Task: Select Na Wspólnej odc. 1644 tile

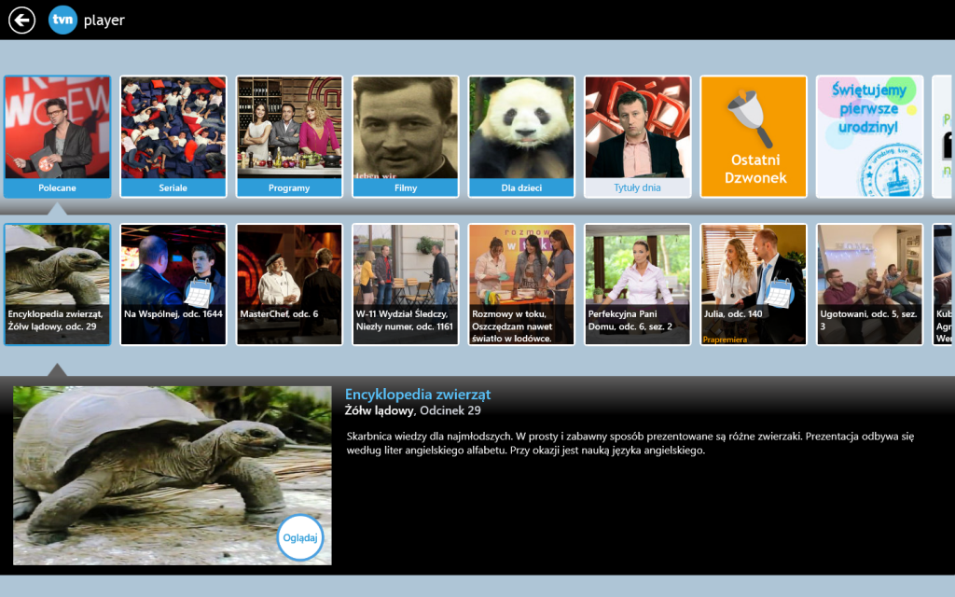Action: click(173, 285)
